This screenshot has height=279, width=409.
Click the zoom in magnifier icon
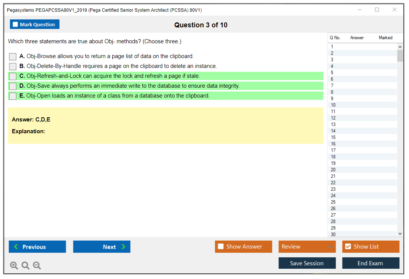(14, 266)
